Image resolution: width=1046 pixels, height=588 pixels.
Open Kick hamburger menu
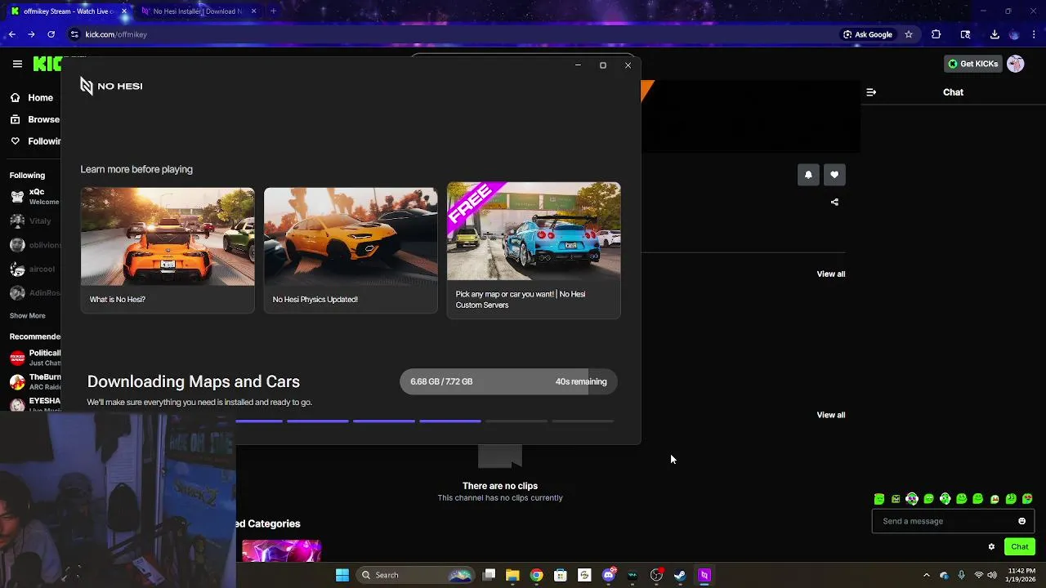[17, 64]
